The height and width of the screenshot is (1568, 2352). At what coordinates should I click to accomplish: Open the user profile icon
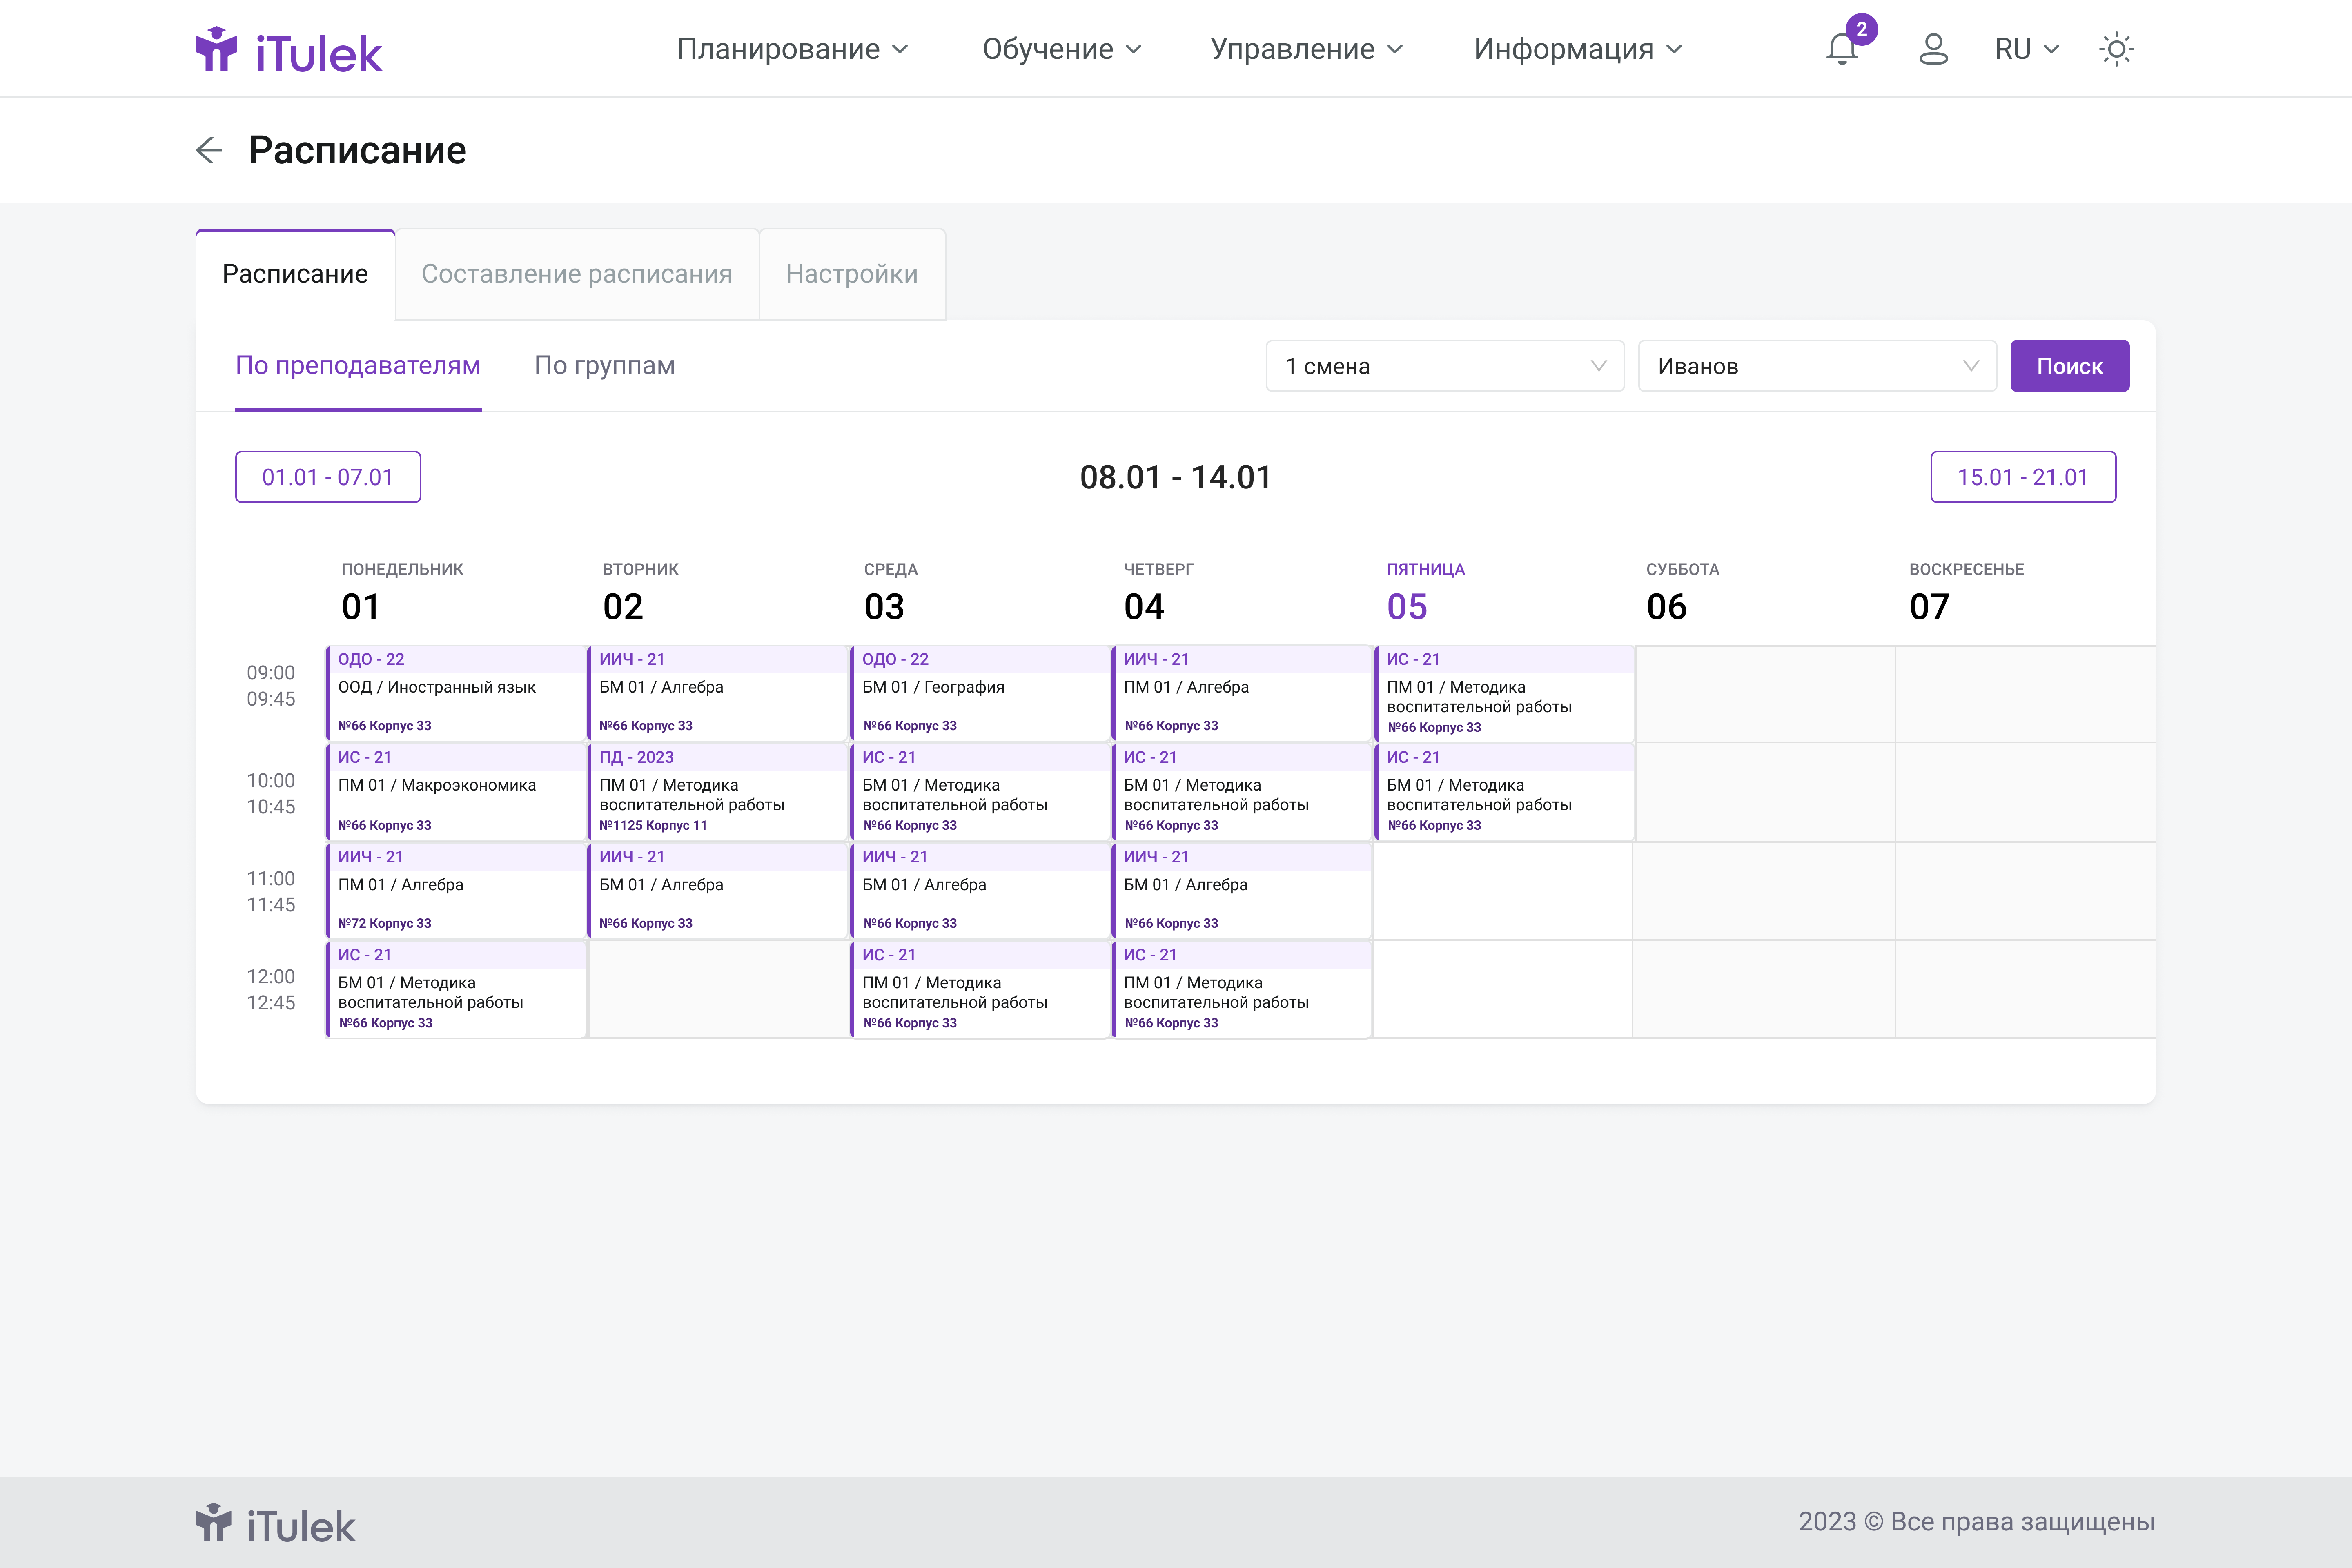[1933, 49]
